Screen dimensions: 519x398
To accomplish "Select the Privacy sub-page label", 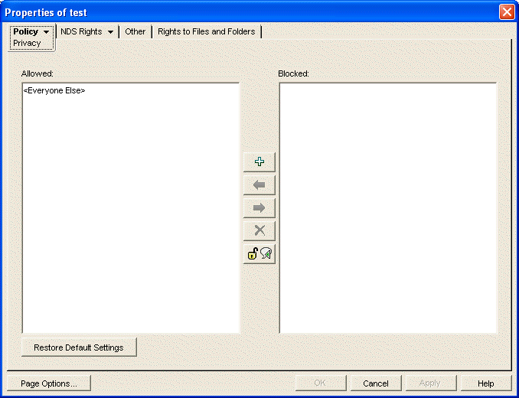I will click(27, 43).
